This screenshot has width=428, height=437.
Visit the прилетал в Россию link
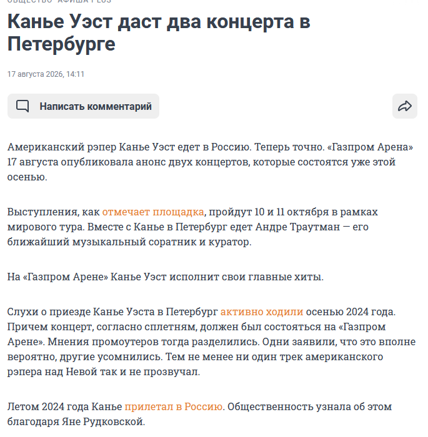[x=174, y=406]
